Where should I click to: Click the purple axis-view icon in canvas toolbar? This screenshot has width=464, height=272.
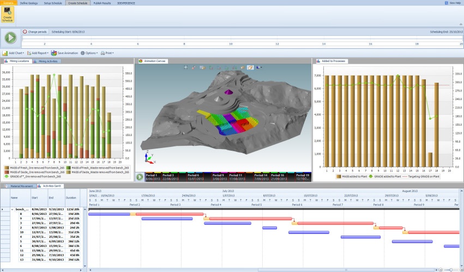click(x=219, y=67)
